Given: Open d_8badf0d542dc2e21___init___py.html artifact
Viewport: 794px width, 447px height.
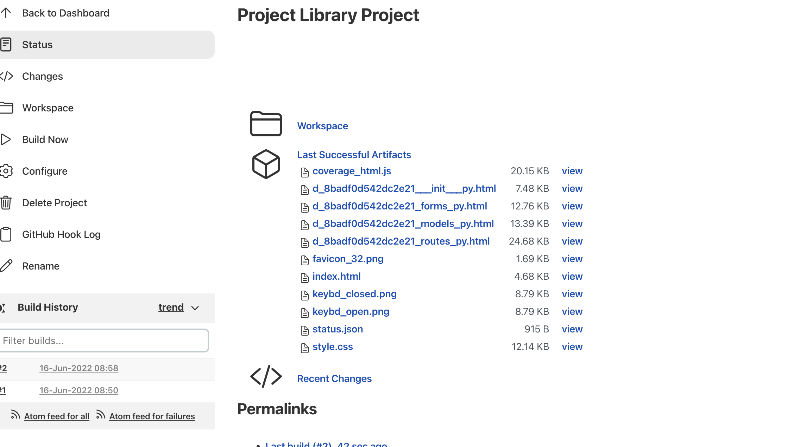Looking at the screenshot, I should point(404,189).
